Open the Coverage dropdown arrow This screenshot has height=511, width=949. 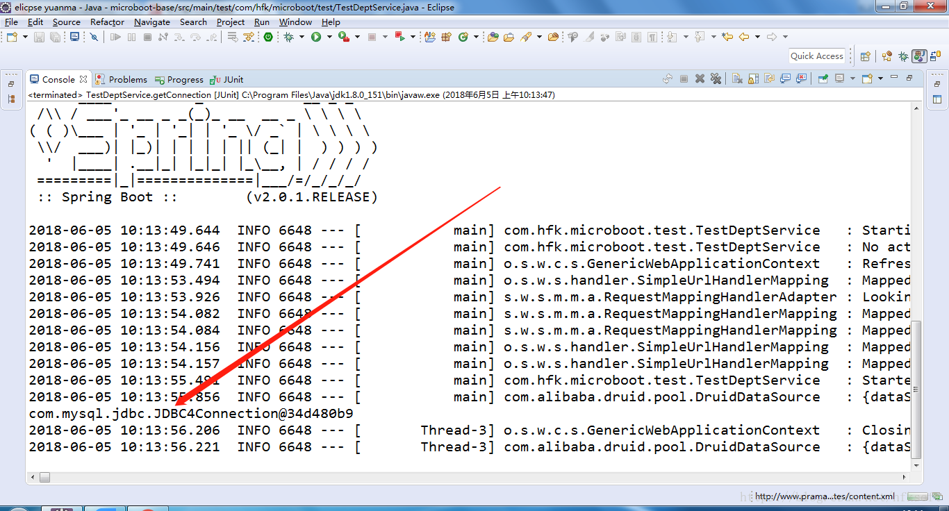click(357, 37)
